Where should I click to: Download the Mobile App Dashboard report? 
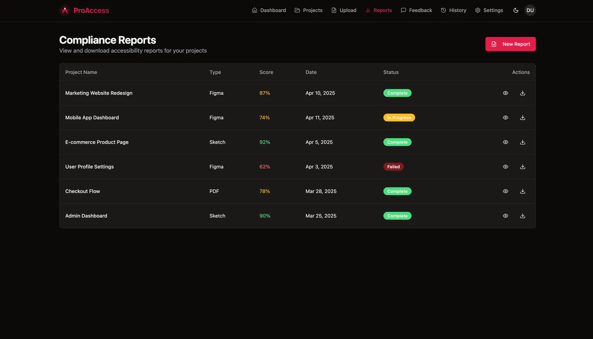(523, 118)
